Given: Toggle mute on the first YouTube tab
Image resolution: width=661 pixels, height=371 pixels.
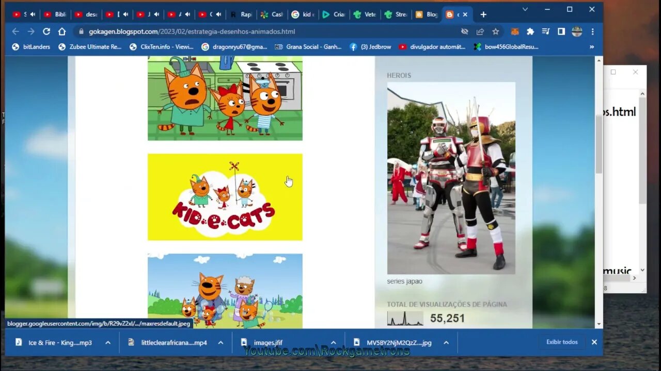Looking at the screenshot, I should point(33,14).
